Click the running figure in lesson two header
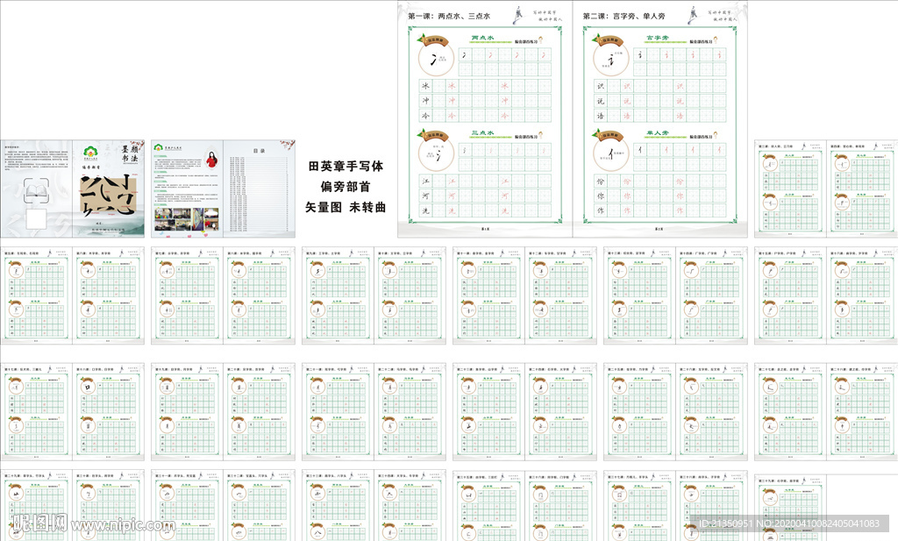The image size is (898, 541). (693, 15)
